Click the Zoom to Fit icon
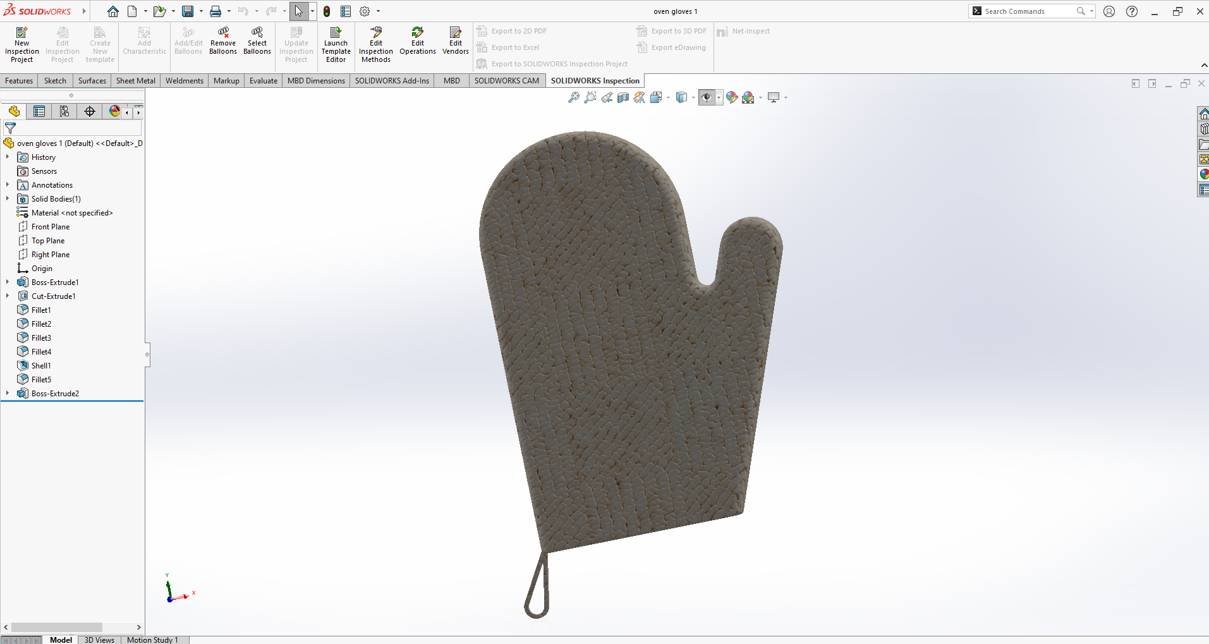 click(573, 97)
